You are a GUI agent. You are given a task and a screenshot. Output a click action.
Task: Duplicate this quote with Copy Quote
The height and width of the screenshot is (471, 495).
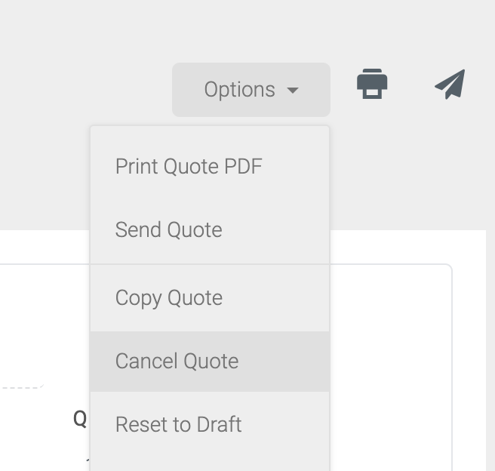pos(169,297)
